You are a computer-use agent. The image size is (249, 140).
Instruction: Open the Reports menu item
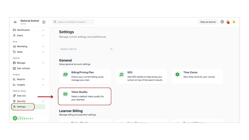[x=29, y=79]
